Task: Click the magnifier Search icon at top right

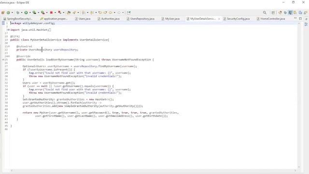Action: pos(265,13)
